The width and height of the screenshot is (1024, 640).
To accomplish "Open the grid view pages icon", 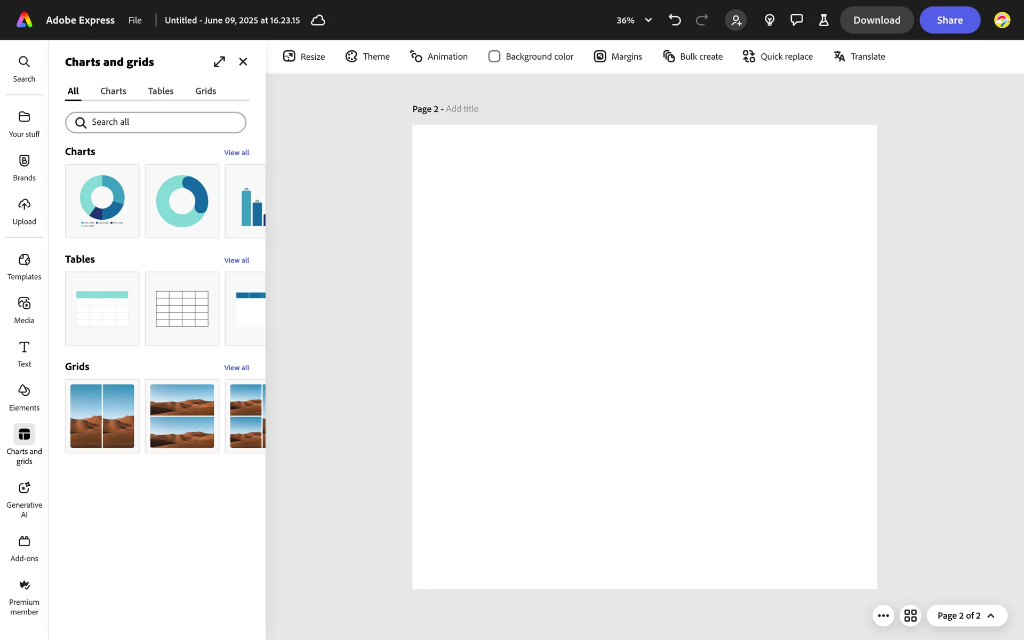I will 910,615.
